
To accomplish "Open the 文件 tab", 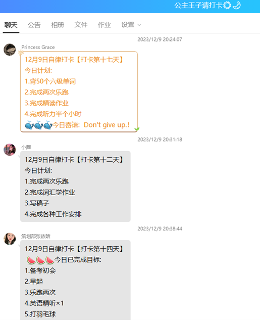I will click(81, 25).
